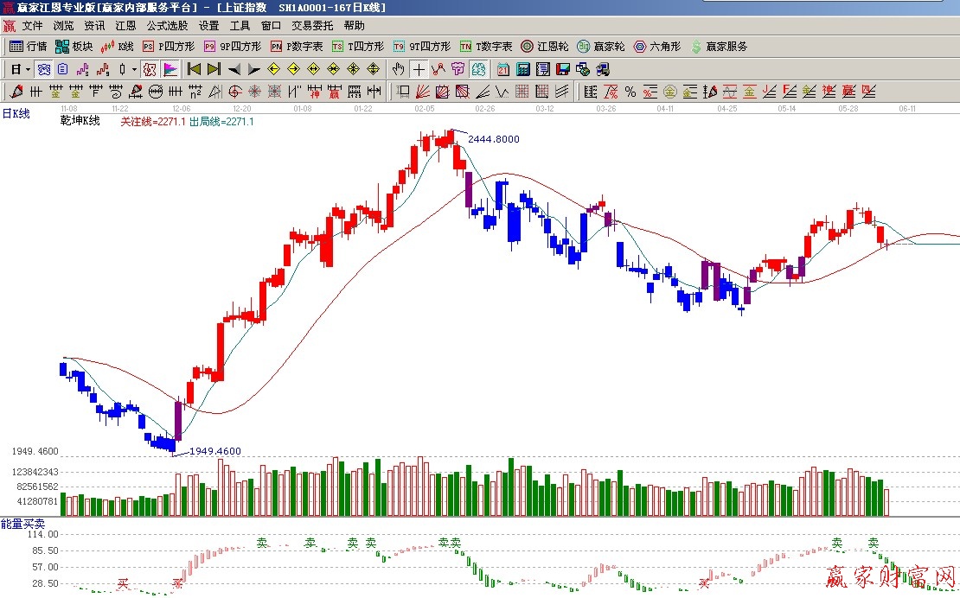Open the 公式选股 menu
The image size is (960, 598).
(167, 26)
